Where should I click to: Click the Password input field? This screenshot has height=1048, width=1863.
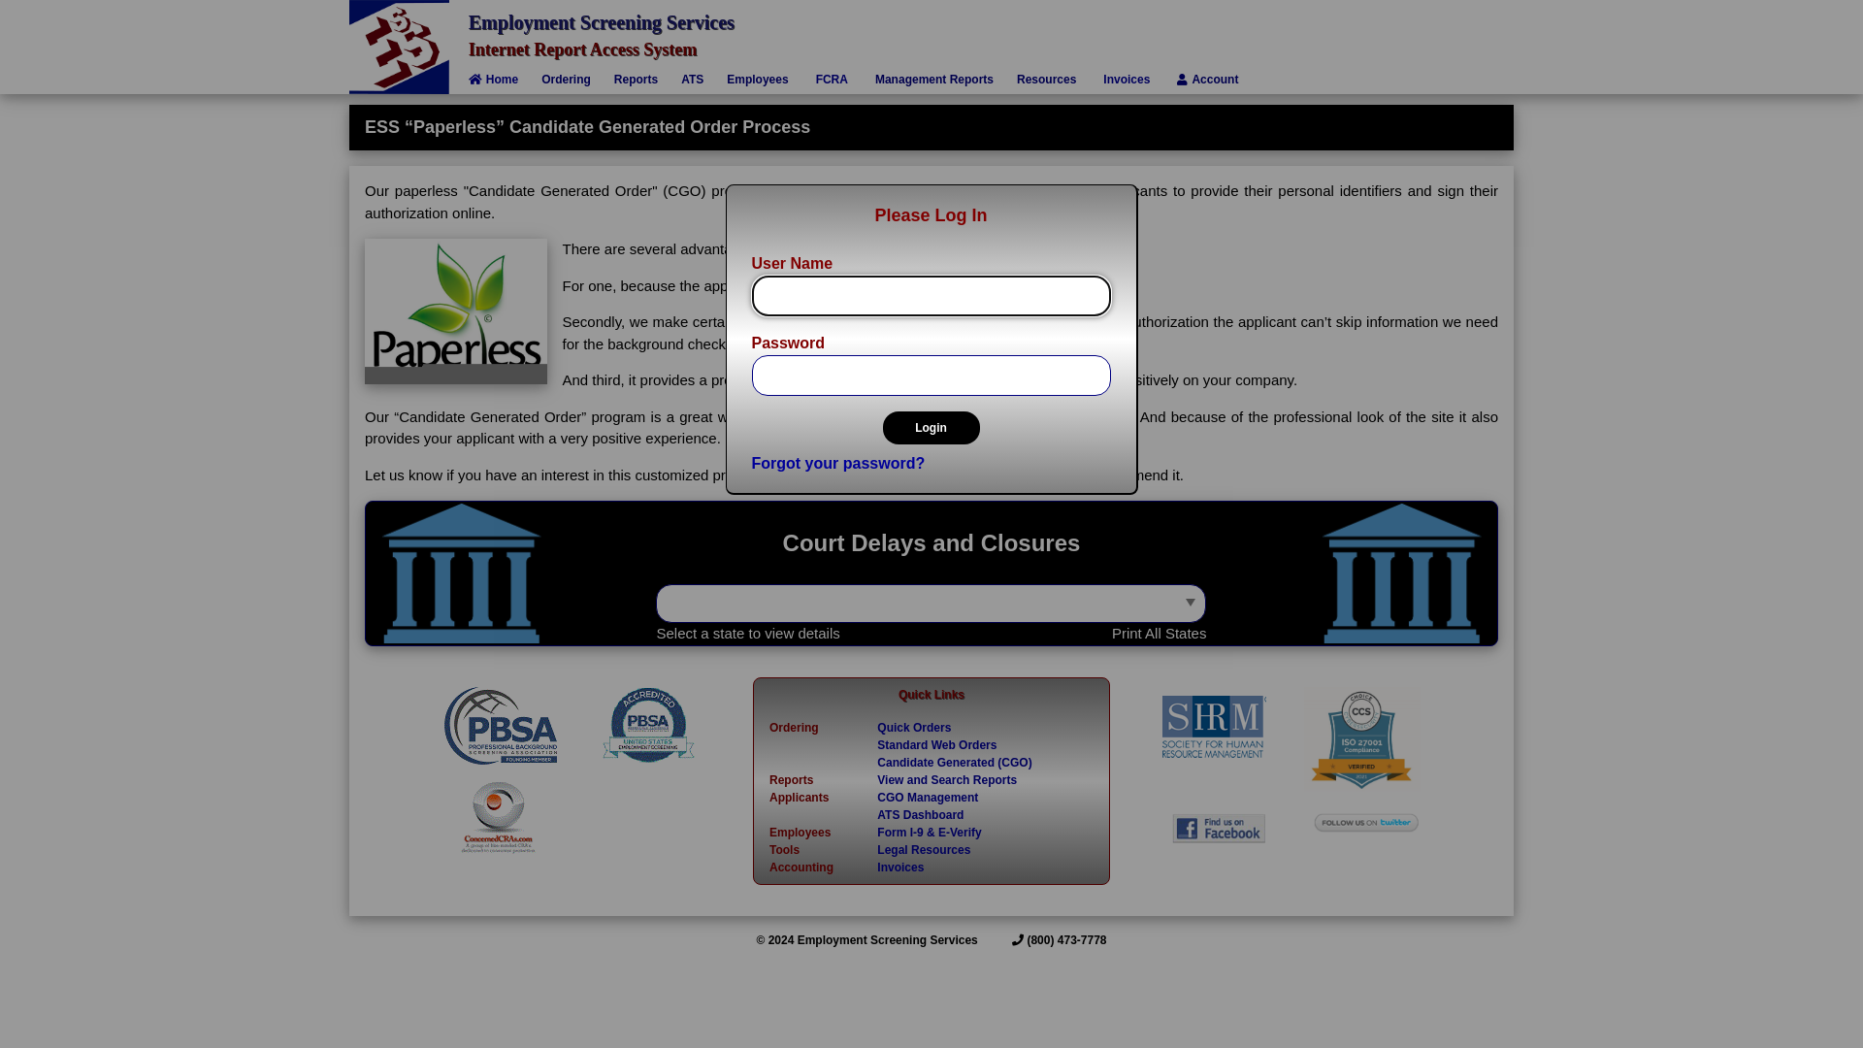click(931, 375)
